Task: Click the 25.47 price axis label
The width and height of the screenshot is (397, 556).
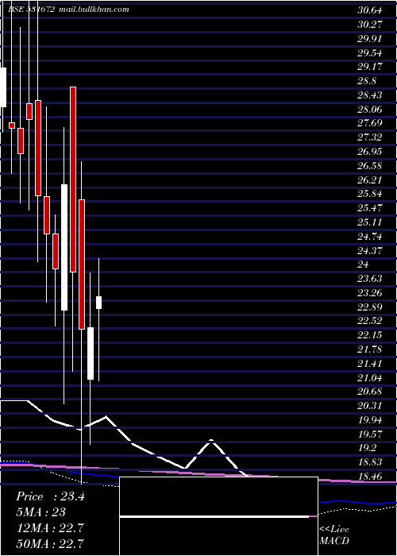Action: click(x=370, y=208)
